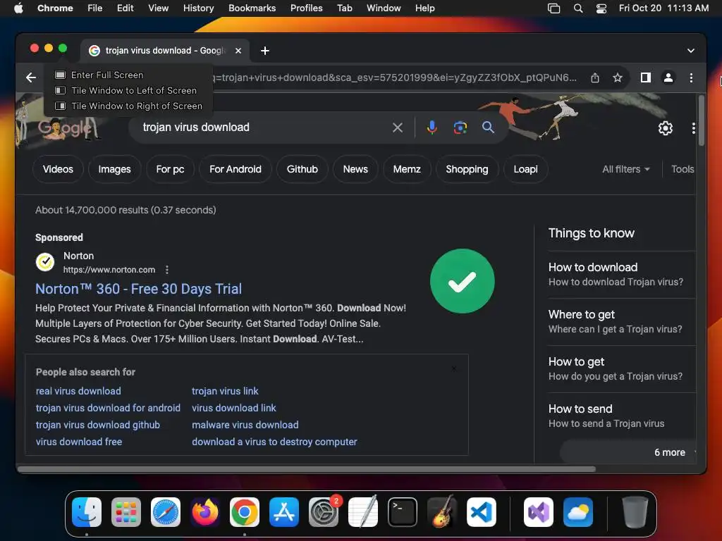This screenshot has height=541, width=722.
Task: Click the Chrome address bar URL
Action: click(393, 77)
